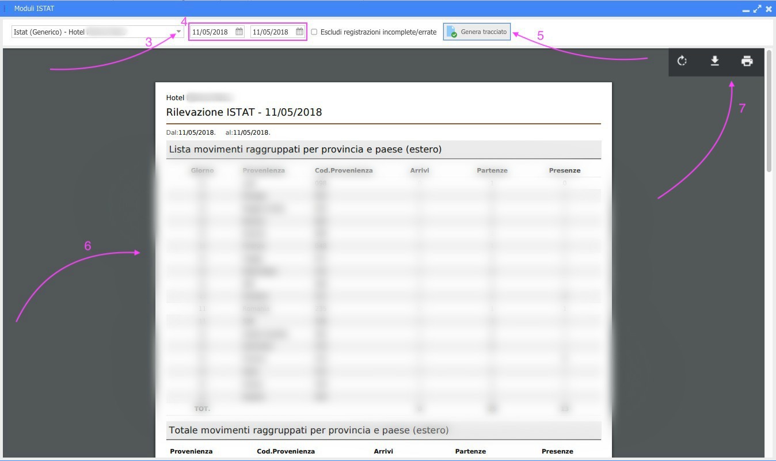Click the 'al:11/05/2018.' text in report
The image size is (776, 461).
248,132
